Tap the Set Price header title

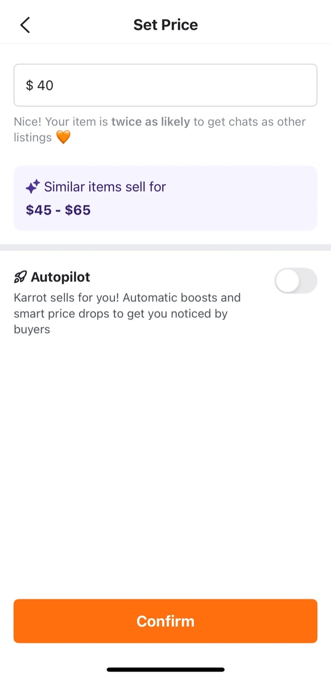pos(165,25)
